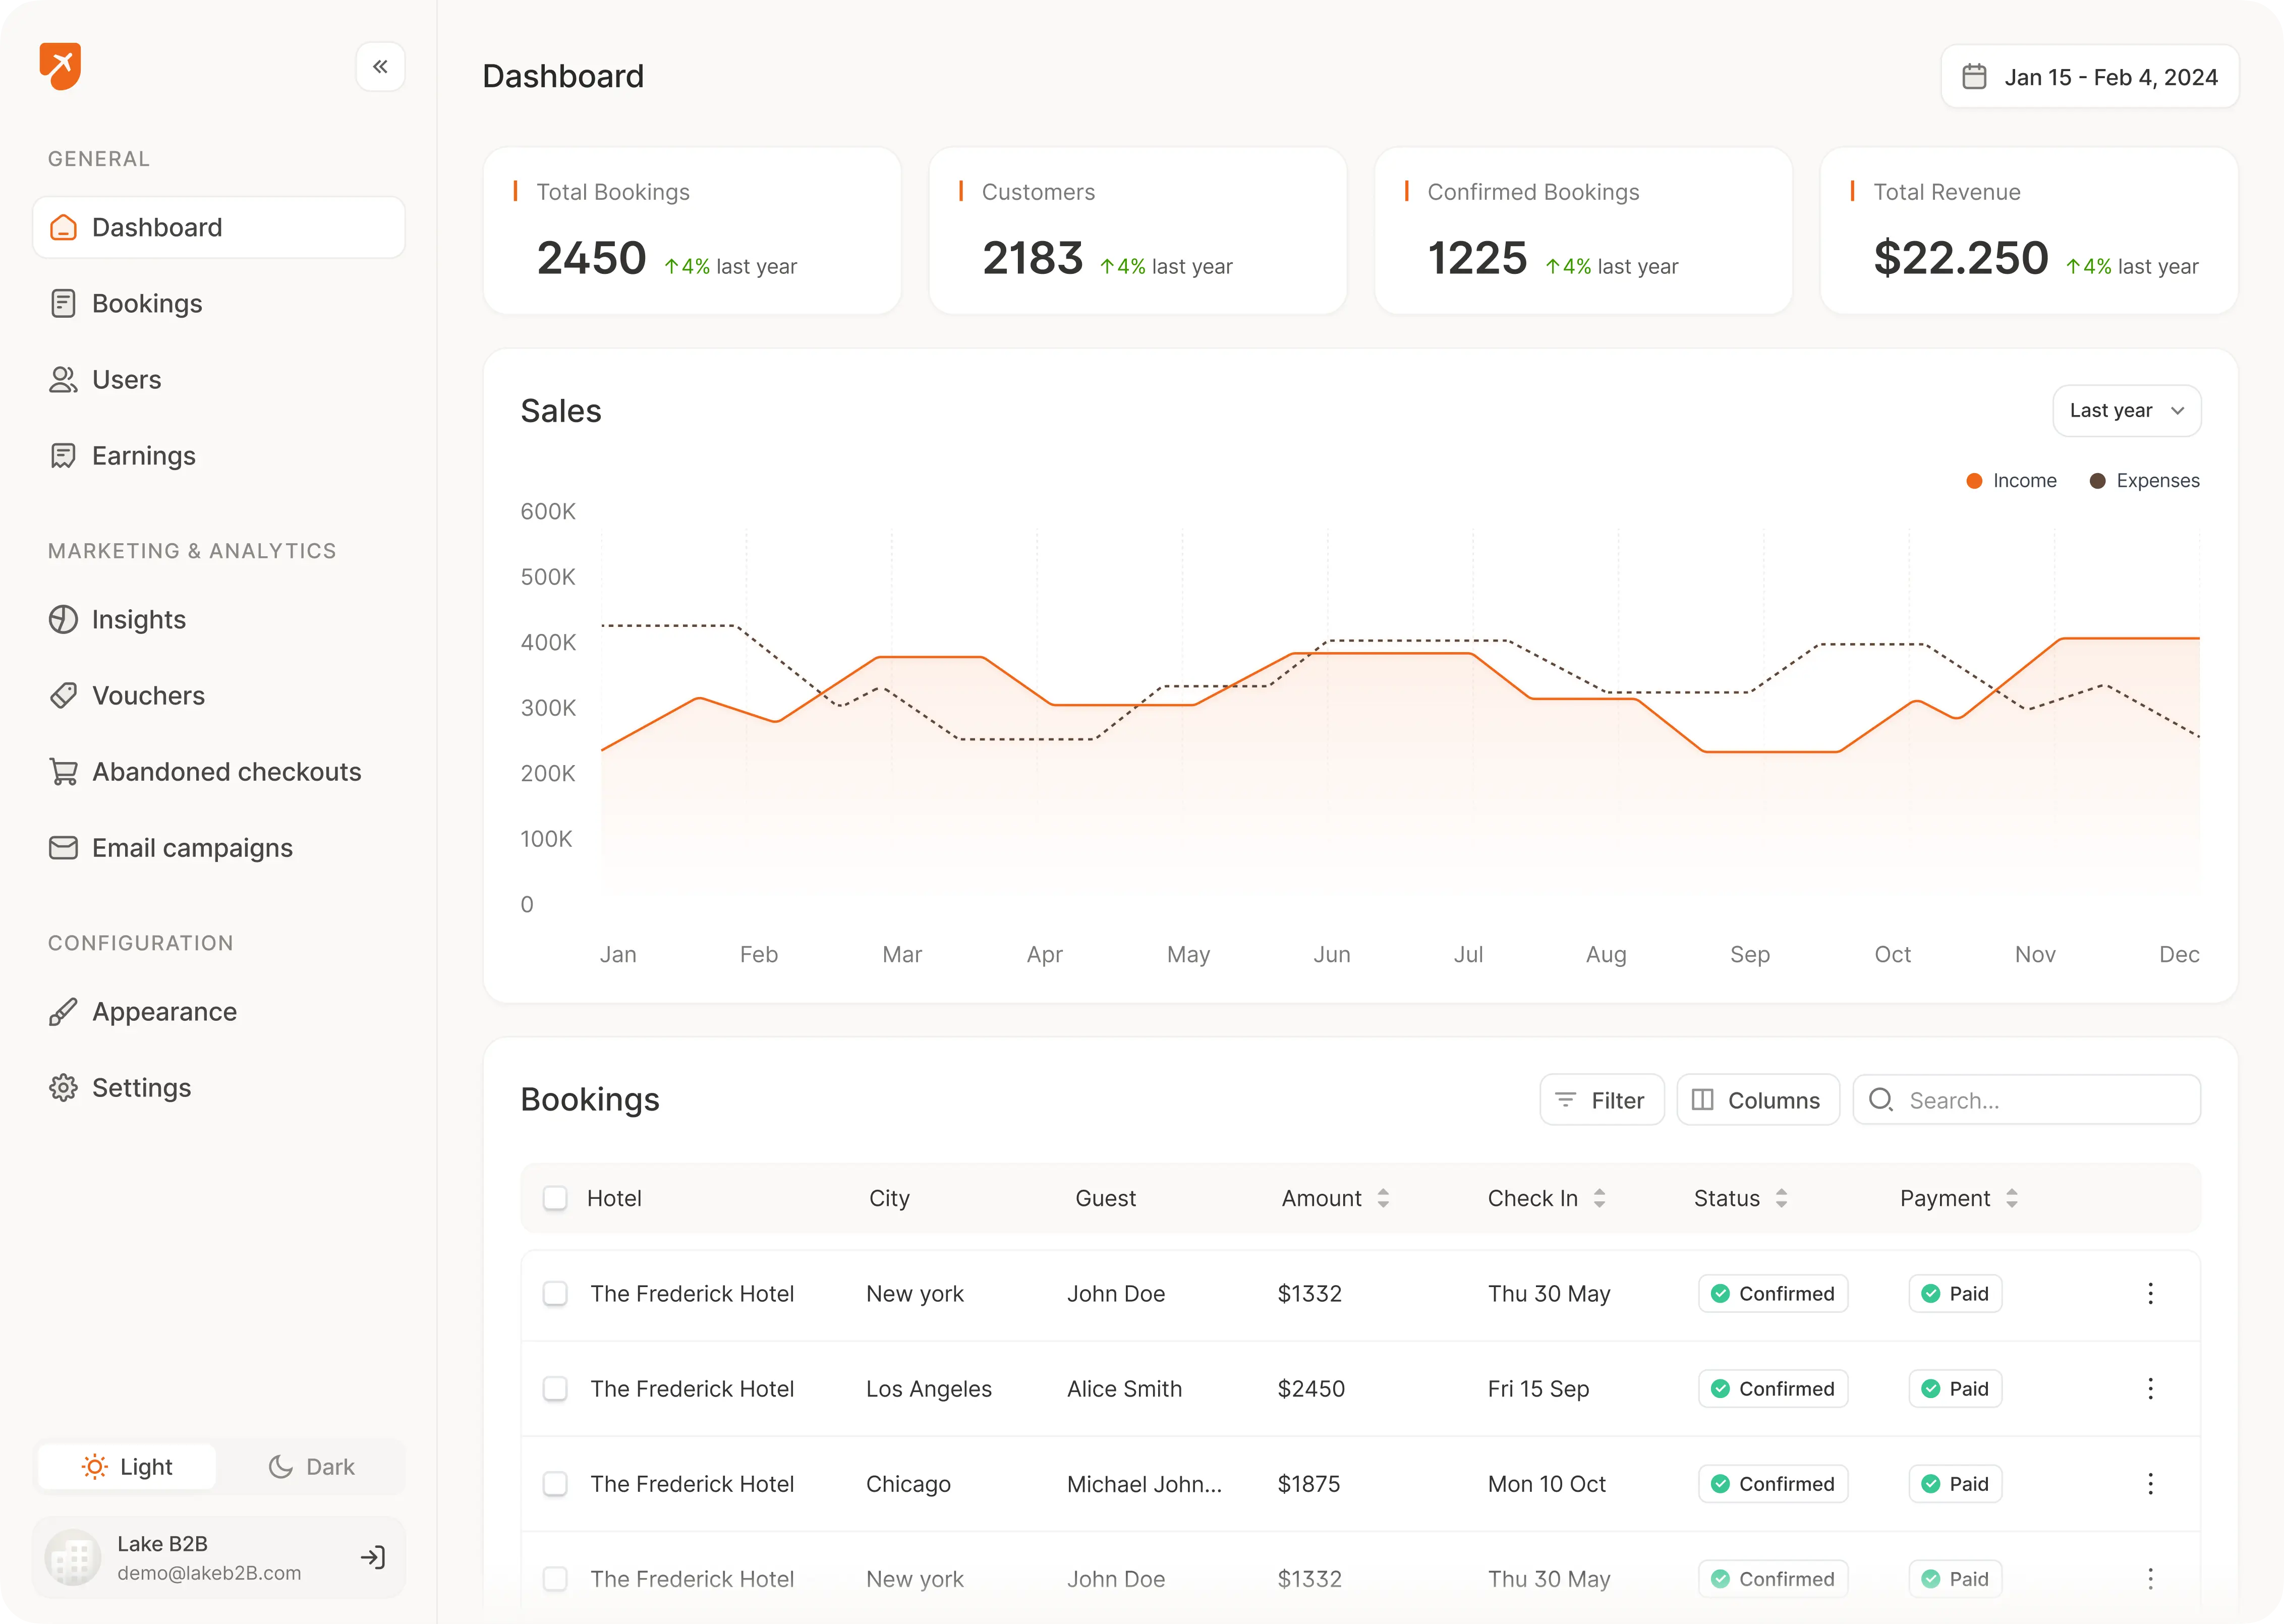Click the Abandoned checkouts cart icon
This screenshot has height=1624, width=2284.
pyautogui.click(x=63, y=771)
